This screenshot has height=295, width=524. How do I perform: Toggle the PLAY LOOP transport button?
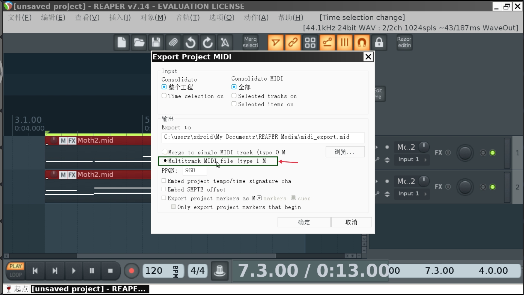(16, 271)
